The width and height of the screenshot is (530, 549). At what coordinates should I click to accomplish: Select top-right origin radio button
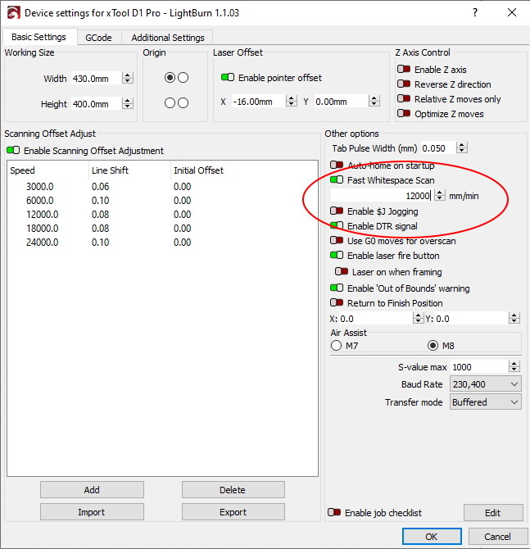pos(183,77)
